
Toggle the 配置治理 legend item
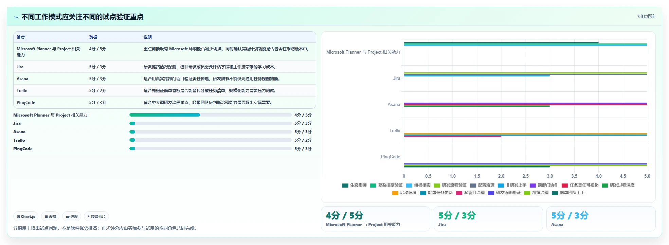[x=482, y=185]
